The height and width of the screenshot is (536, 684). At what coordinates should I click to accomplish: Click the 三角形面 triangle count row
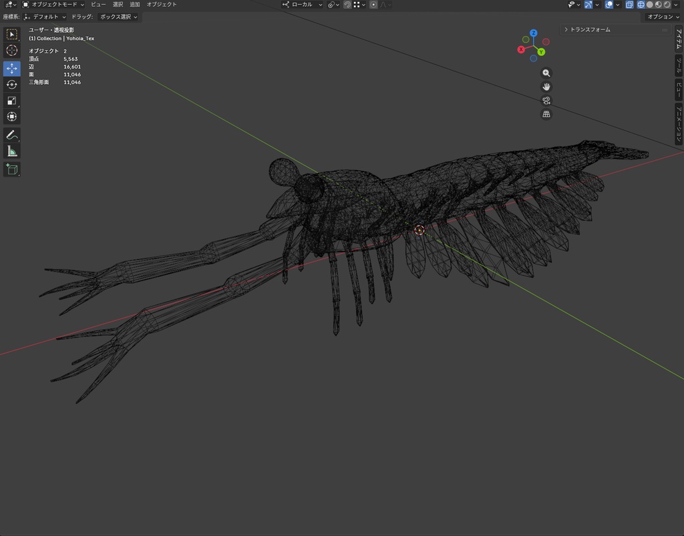coord(55,82)
